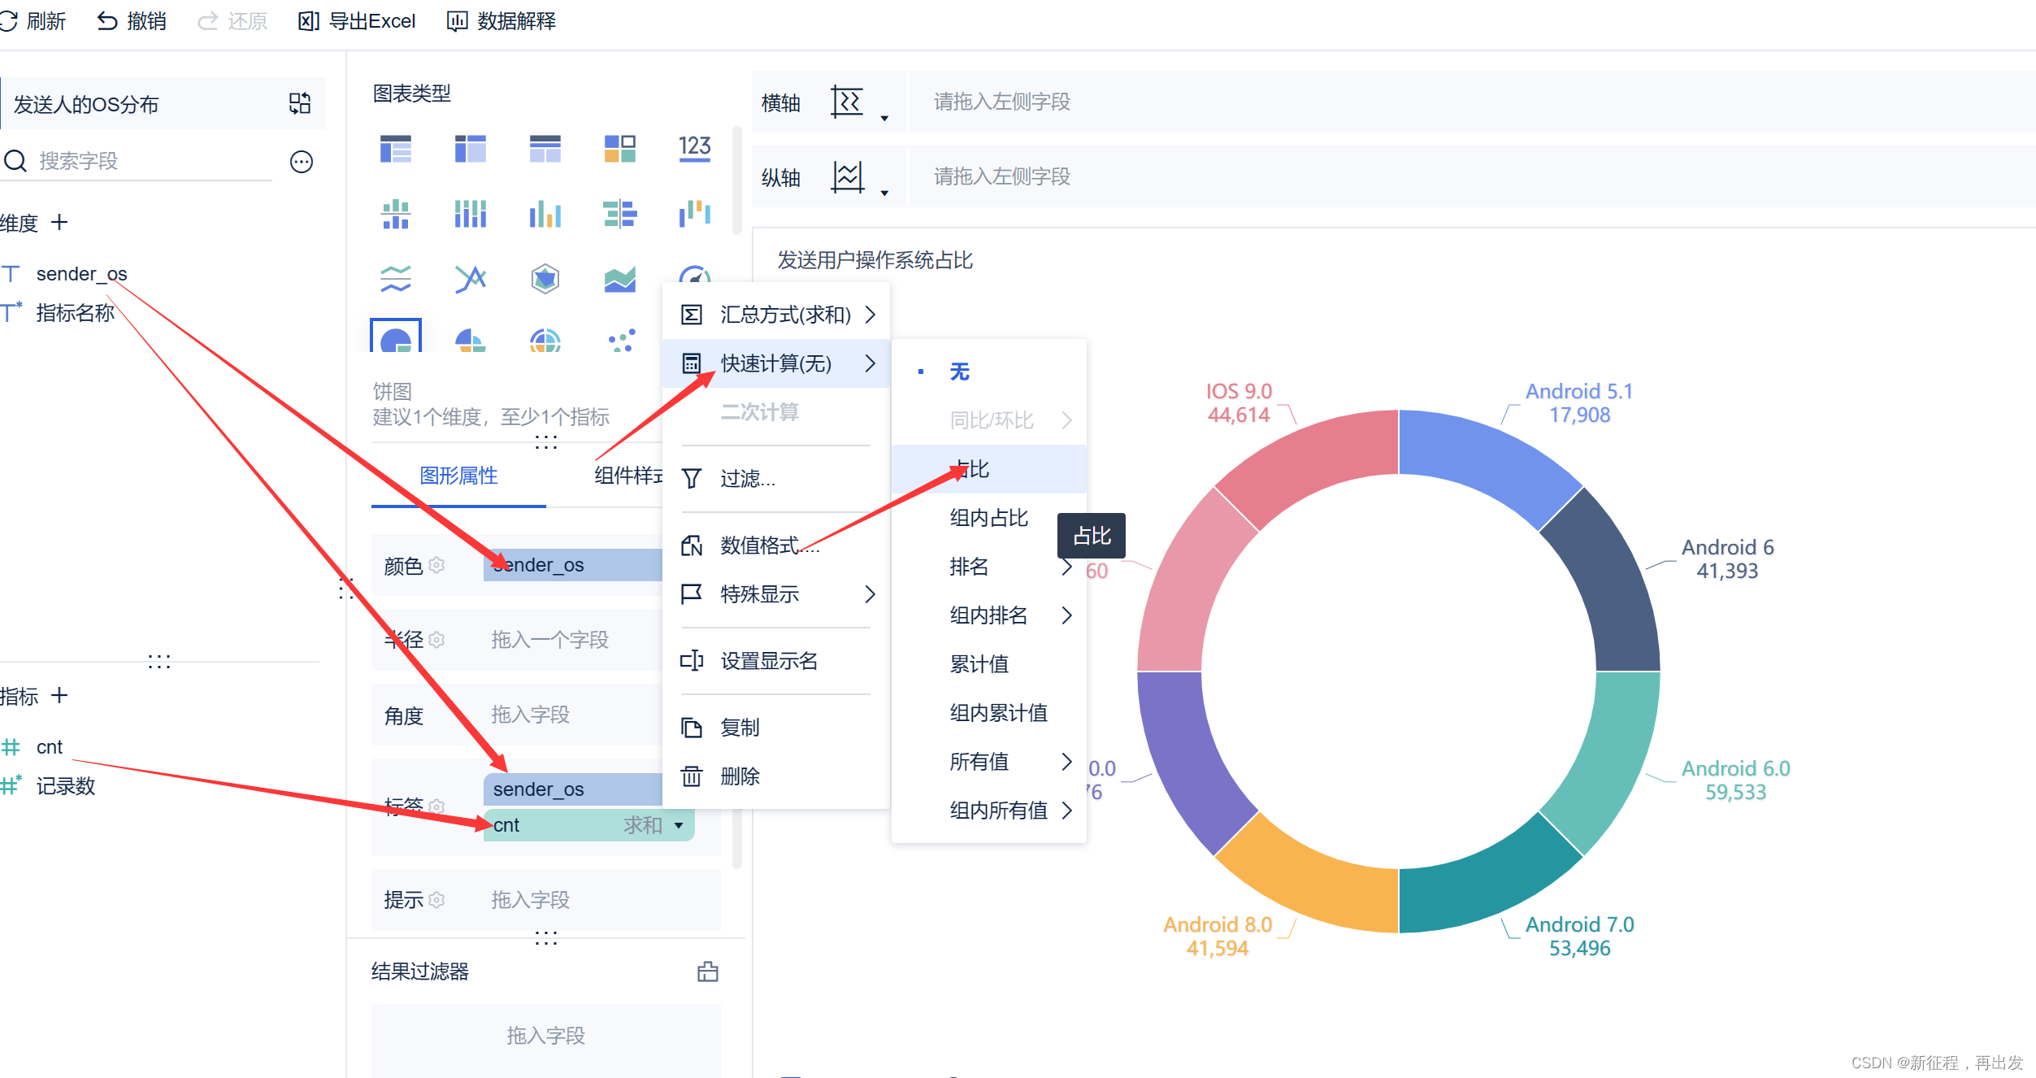
Task: Choose 累计值 in the submenu
Action: pyautogui.click(x=989, y=664)
